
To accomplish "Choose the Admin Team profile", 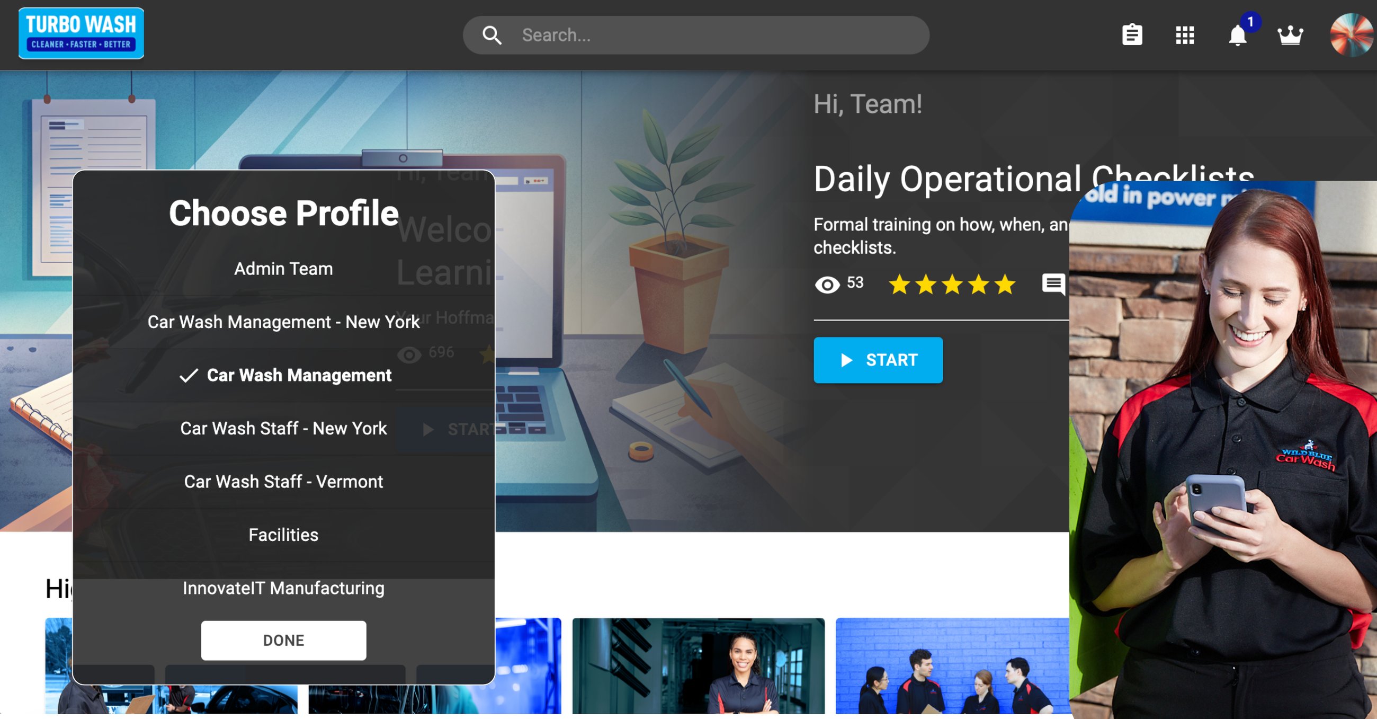I will click(x=284, y=269).
